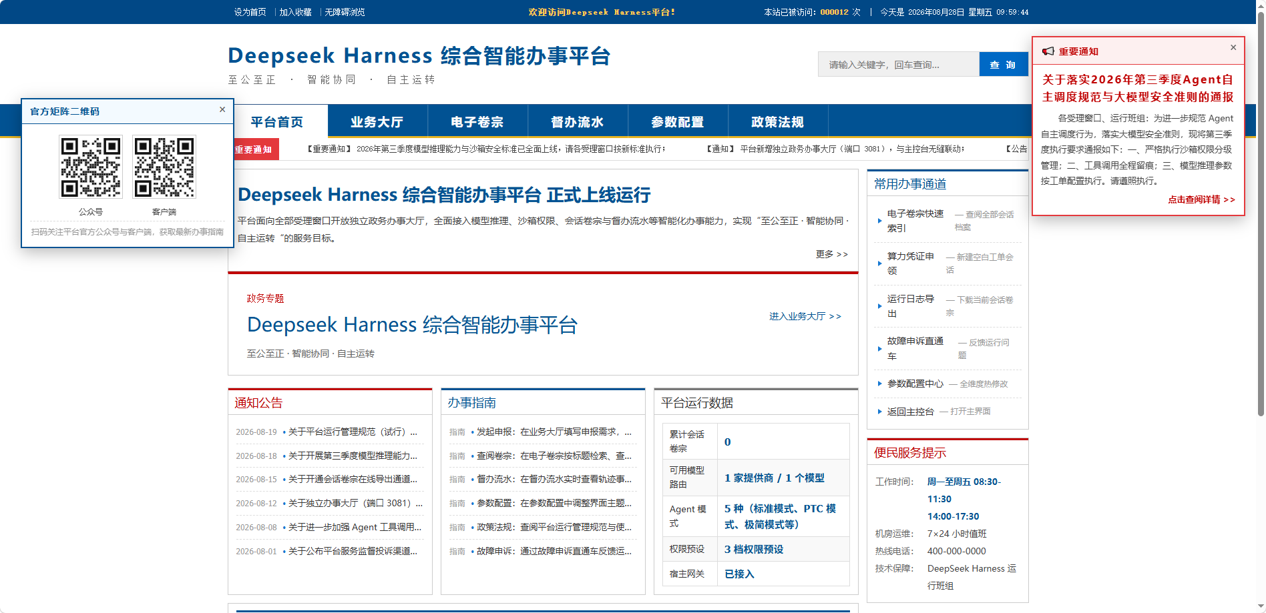Click the 1 家提供商 / 1 个模型 value
Image resolution: width=1266 pixels, height=613 pixels.
coord(775,478)
